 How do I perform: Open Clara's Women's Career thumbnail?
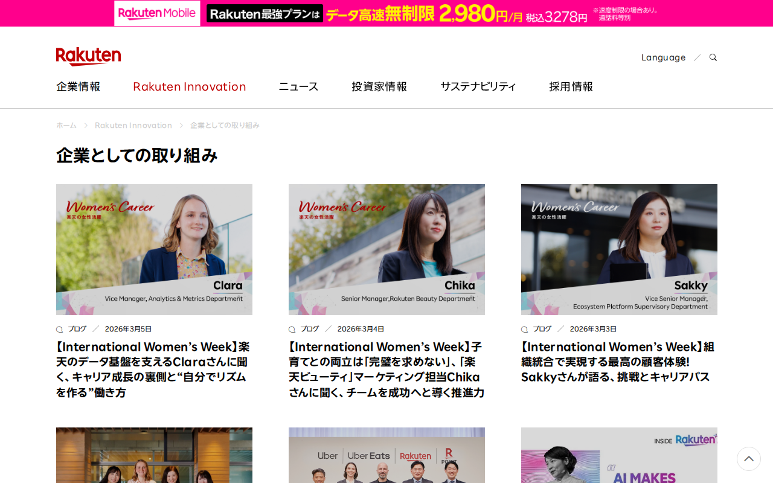click(x=154, y=249)
